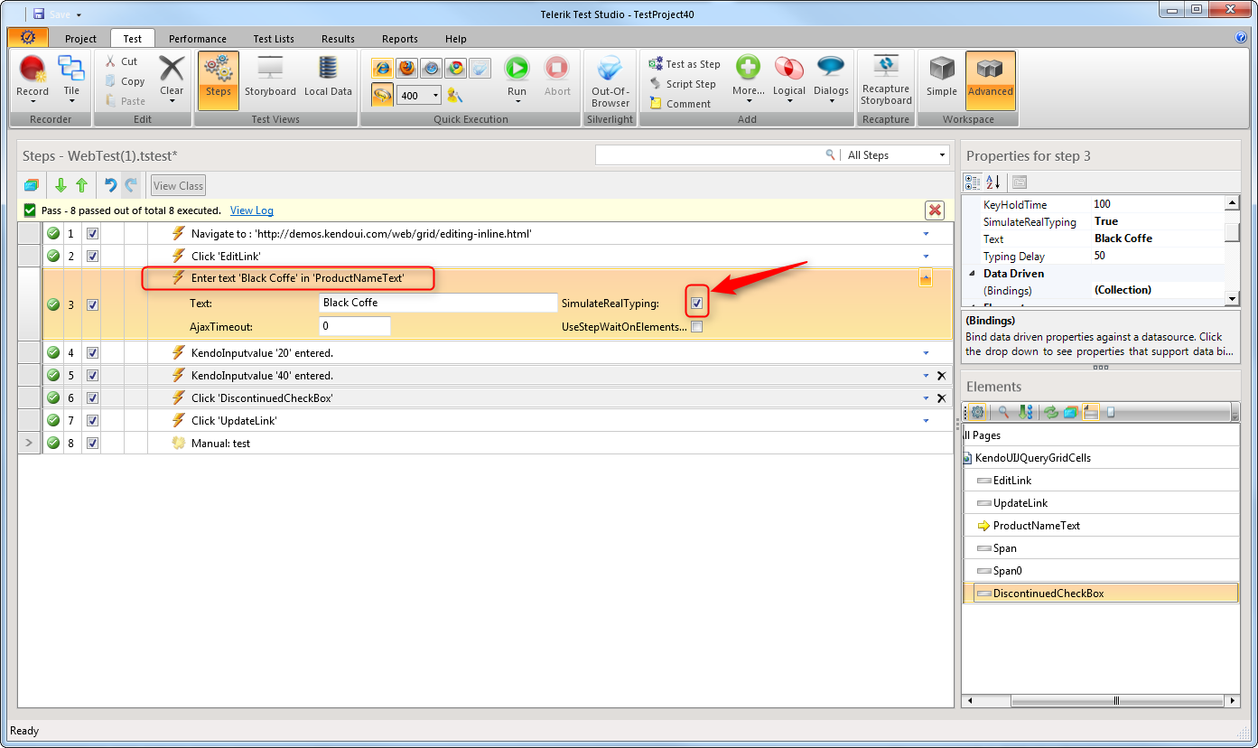This screenshot has height=748, width=1258.
Task: Select Internet Explorer for quick execution
Action: pos(382,68)
